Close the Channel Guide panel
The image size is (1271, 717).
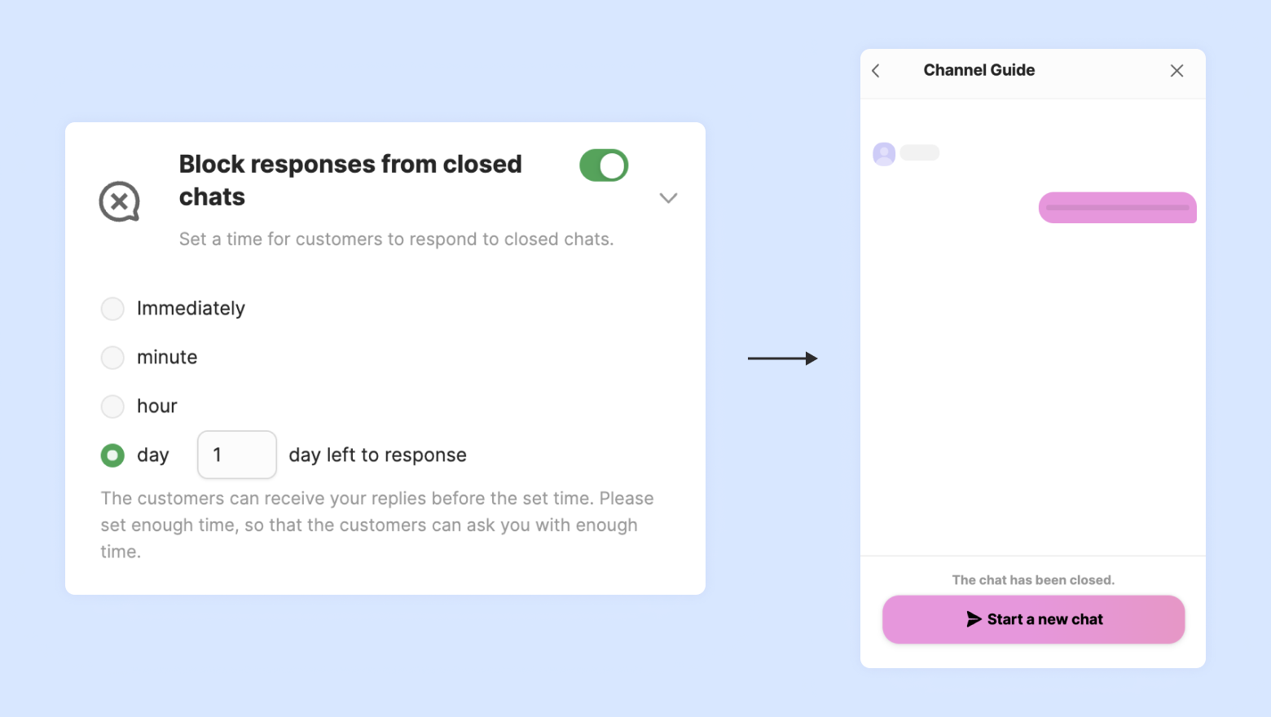[x=1176, y=71]
